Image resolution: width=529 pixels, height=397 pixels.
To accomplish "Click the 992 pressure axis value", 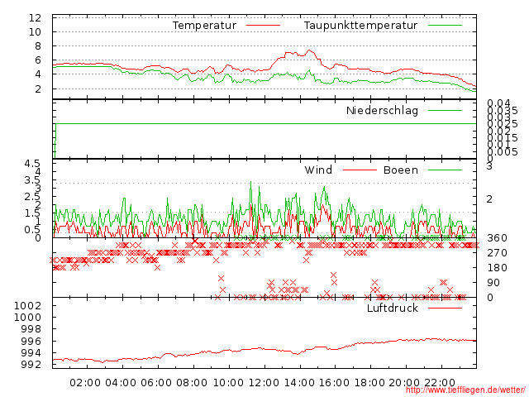I will point(31,365).
